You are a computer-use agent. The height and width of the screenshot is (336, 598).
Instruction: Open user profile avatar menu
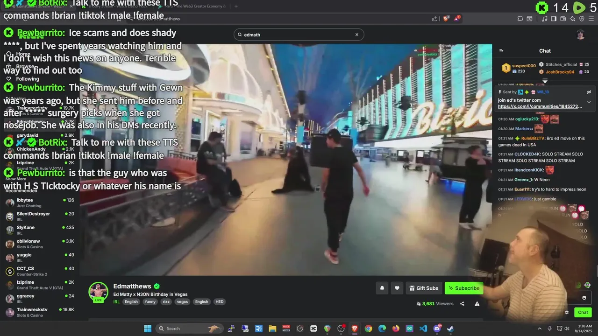pyautogui.click(x=580, y=35)
